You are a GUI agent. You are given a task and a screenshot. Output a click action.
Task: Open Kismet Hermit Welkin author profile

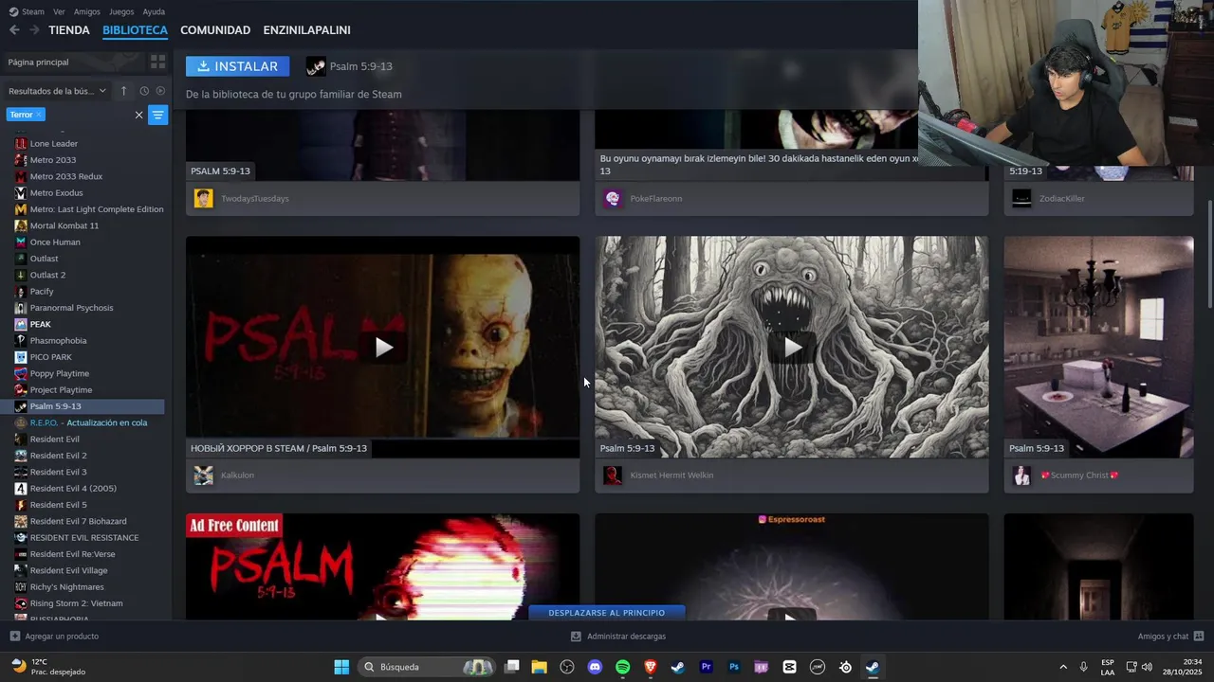click(671, 476)
